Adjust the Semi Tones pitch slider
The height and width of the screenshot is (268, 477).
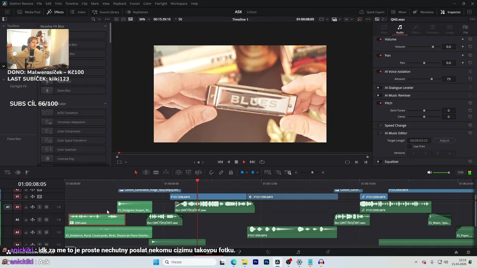[x=424, y=111]
